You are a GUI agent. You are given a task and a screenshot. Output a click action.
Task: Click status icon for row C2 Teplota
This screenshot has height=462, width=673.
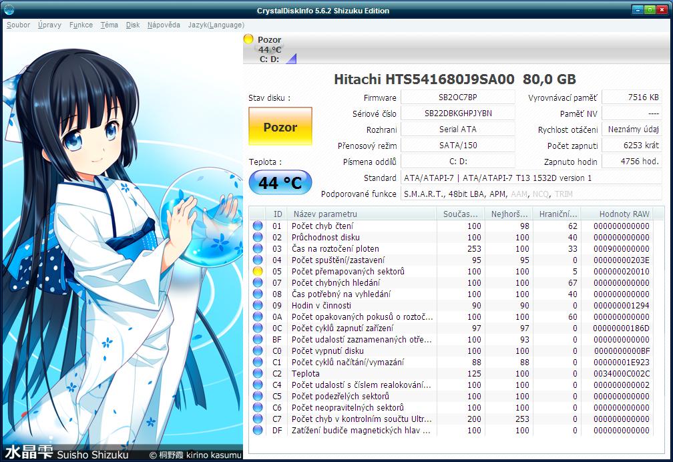258,374
